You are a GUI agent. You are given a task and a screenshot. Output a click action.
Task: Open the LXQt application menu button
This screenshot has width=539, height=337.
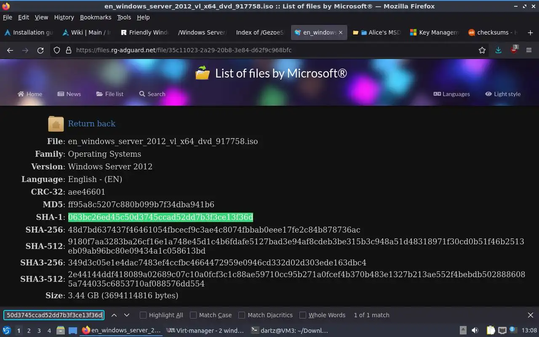[6, 331]
